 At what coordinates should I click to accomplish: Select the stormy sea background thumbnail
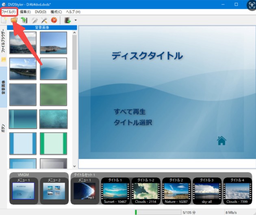pyautogui.click(x=23, y=43)
